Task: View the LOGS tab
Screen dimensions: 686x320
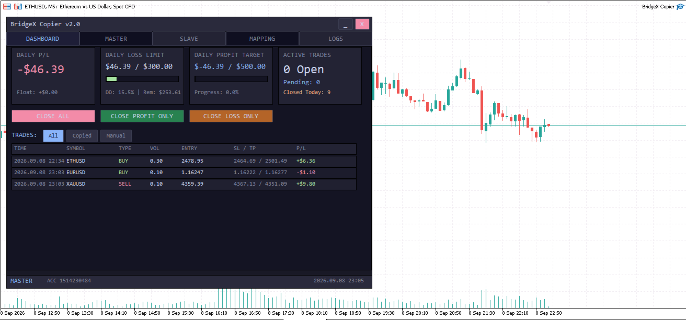Action: pos(336,39)
